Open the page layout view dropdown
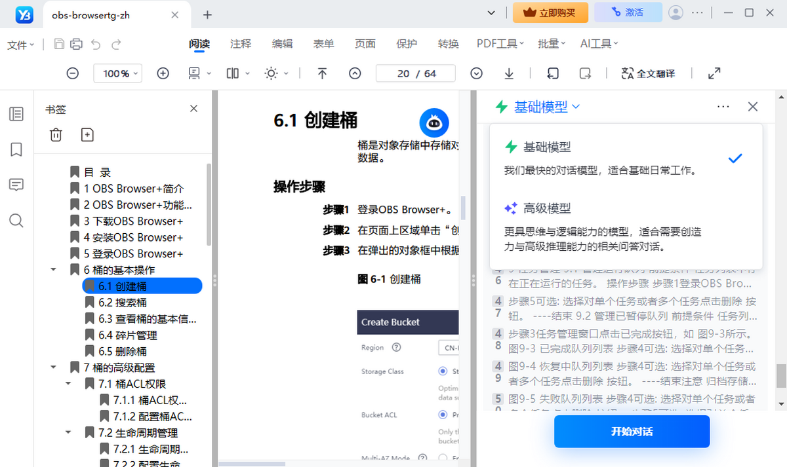 pyautogui.click(x=199, y=73)
